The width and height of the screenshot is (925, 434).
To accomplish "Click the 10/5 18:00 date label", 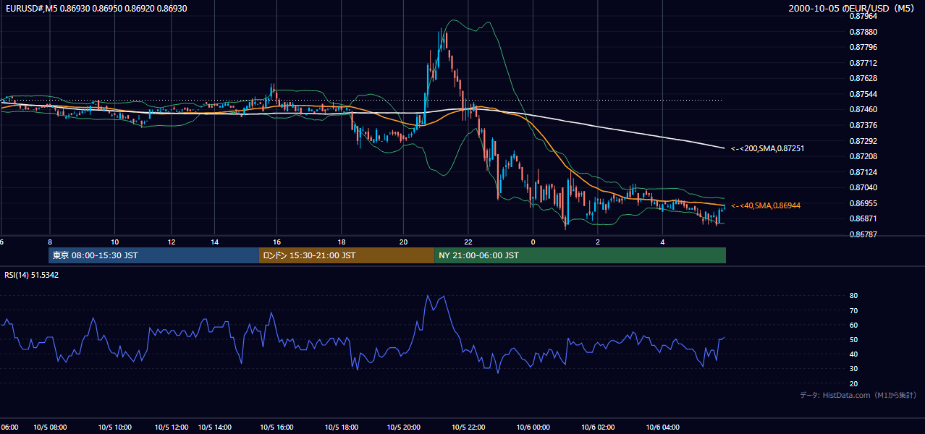I will click(342, 427).
